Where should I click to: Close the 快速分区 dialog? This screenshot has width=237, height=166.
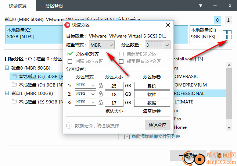tap(168, 25)
